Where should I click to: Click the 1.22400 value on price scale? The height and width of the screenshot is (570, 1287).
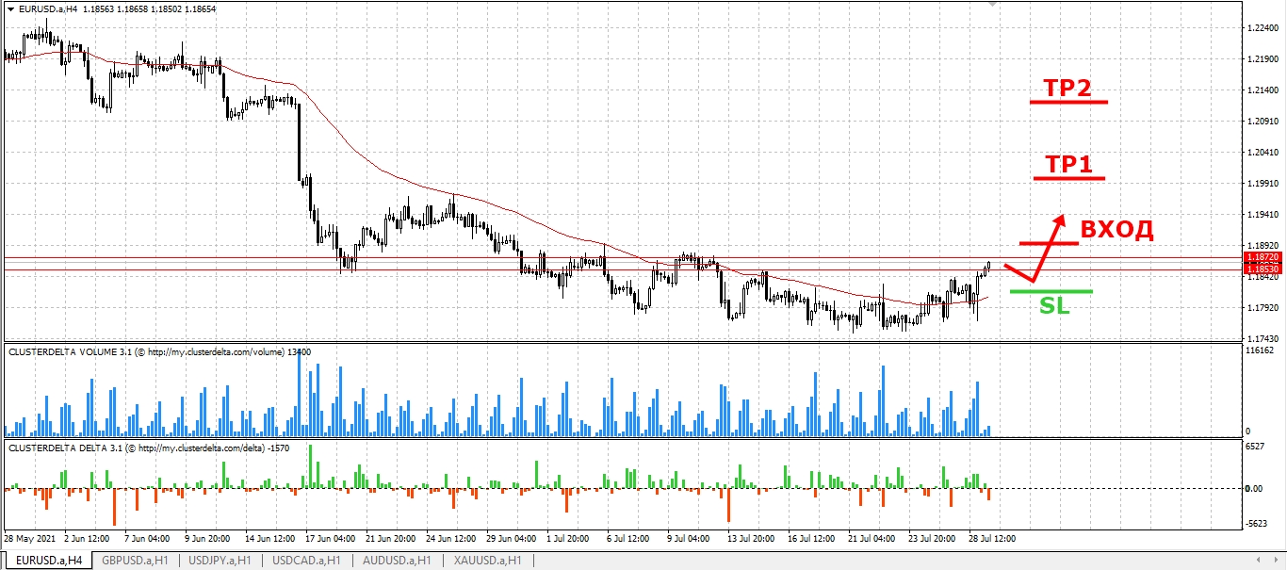pos(1262,29)
